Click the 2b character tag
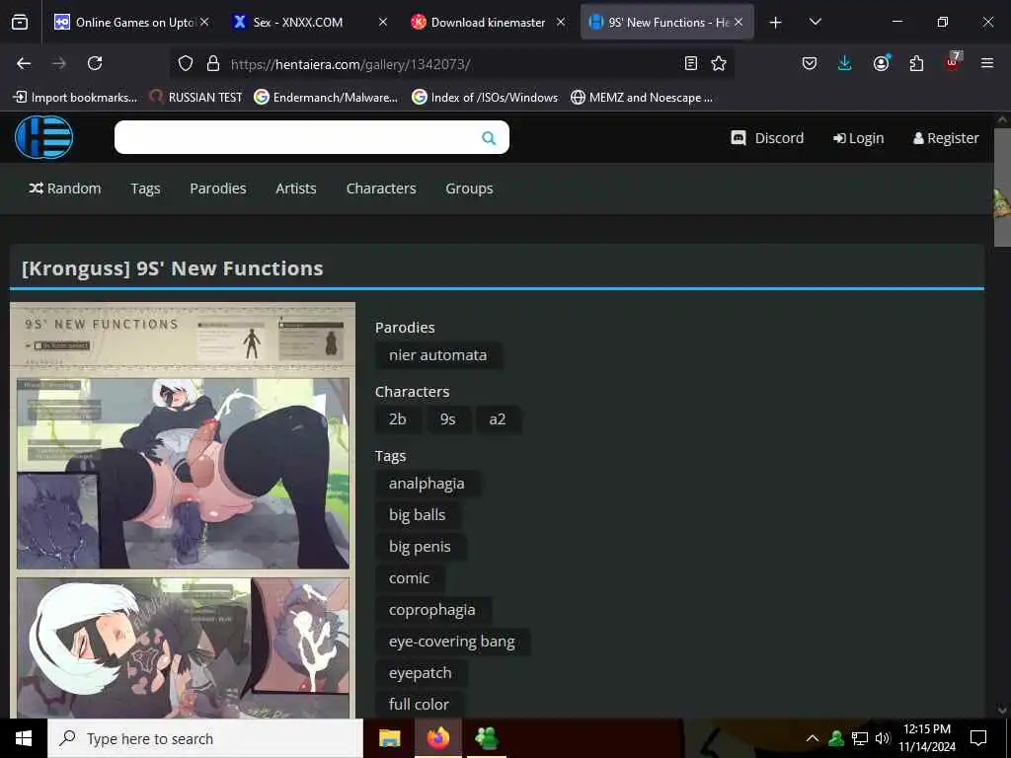 398,418
